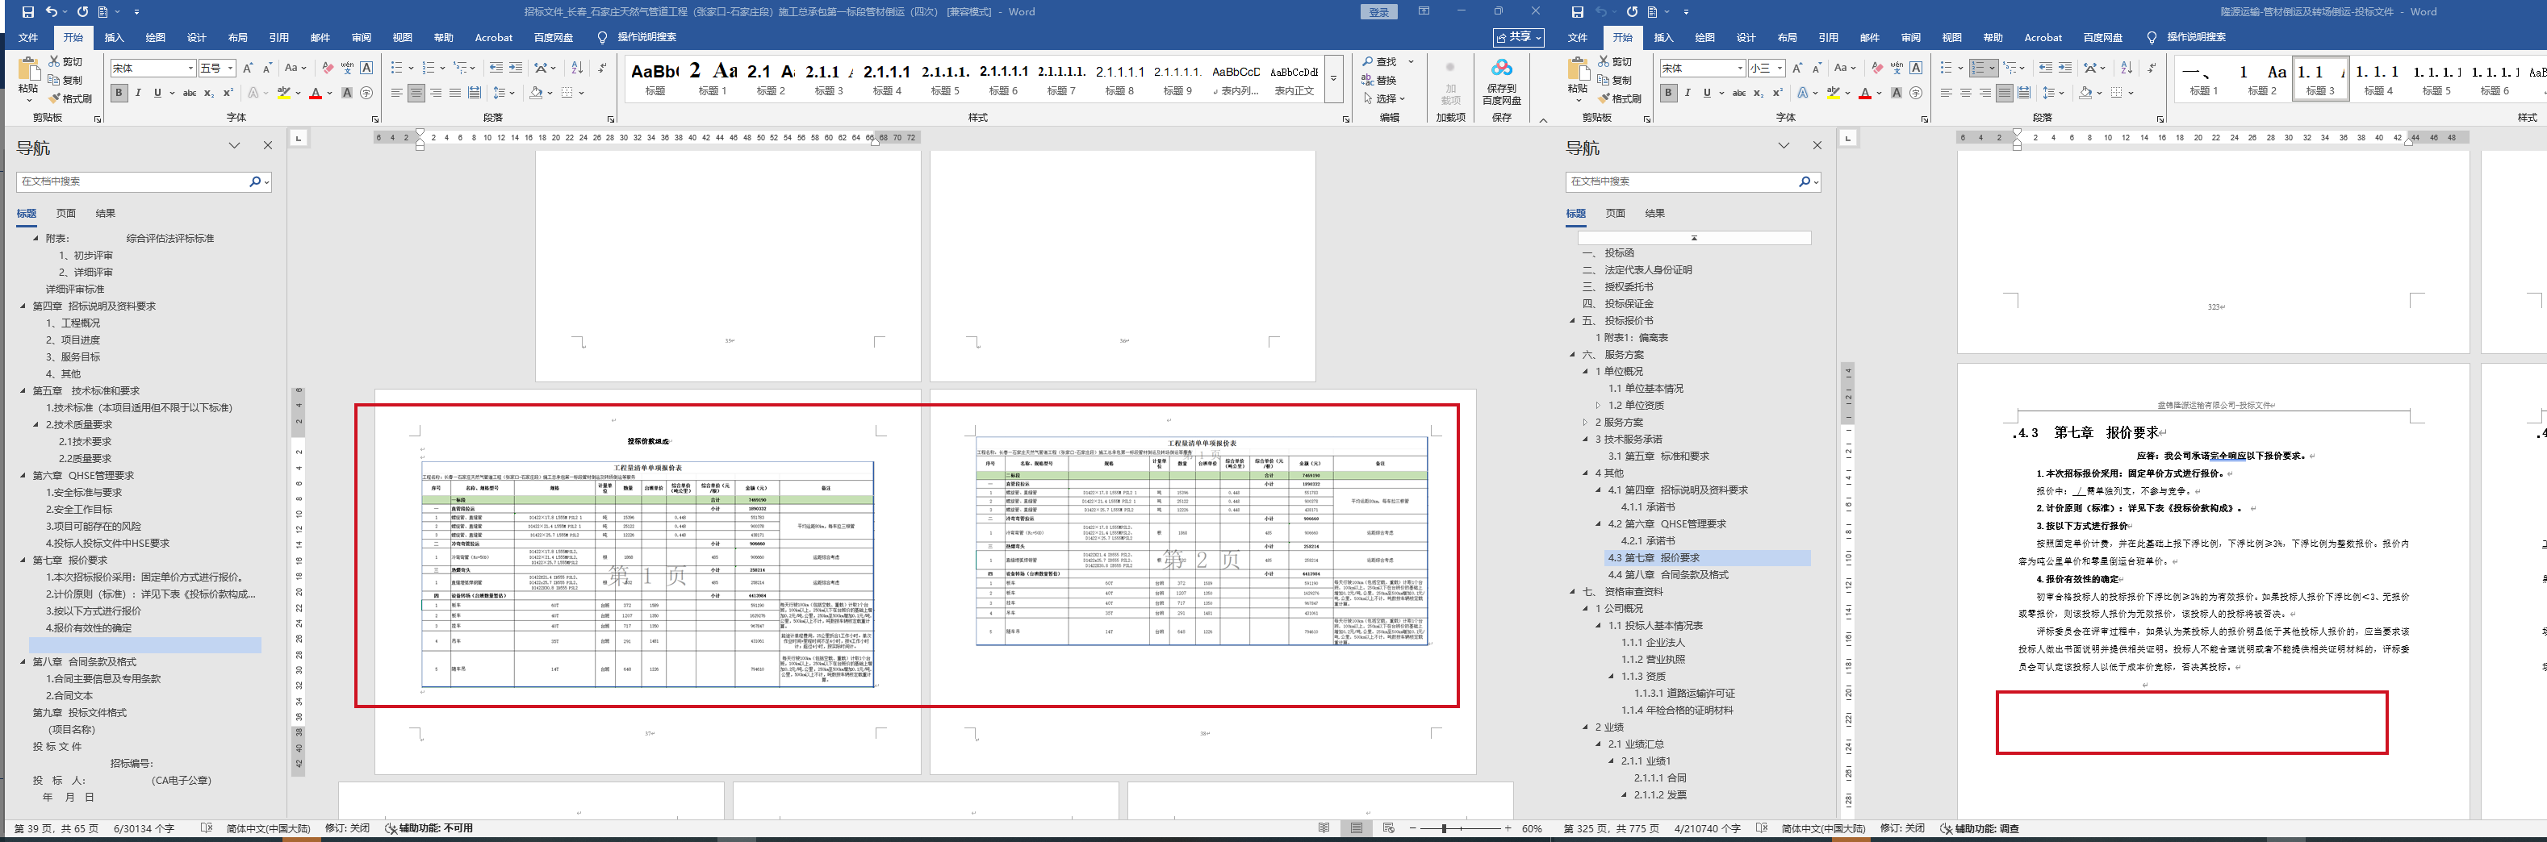Image resolution: width=2547 pixels, height=842 pixels.
Task: Align text left in left window
Action: pos(396,93)
